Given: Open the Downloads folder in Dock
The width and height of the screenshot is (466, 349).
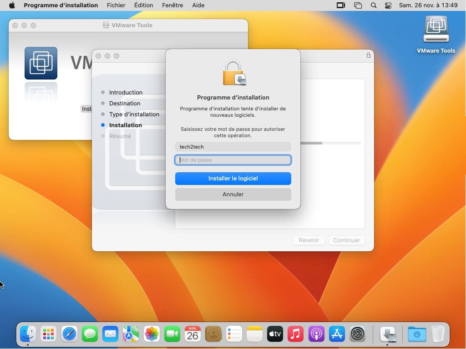Looking at the screenshot, I should (x=417, y=334).
